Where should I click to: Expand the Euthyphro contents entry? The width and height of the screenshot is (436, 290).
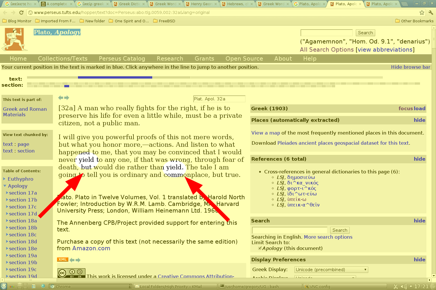(4, 179)
